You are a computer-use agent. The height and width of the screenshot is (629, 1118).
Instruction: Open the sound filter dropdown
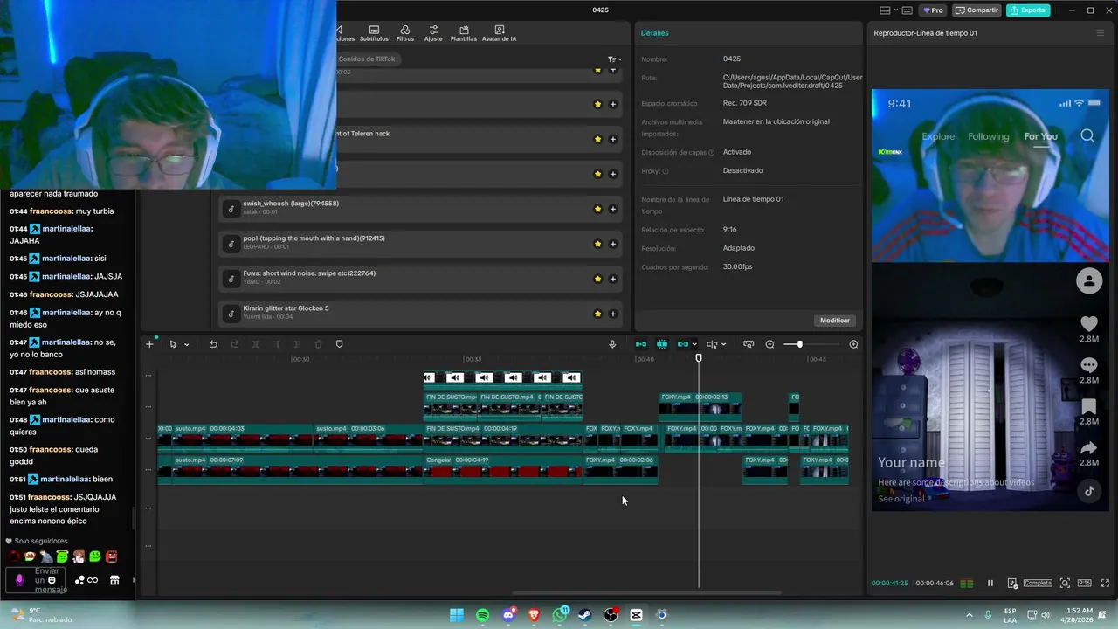point(615,59)
